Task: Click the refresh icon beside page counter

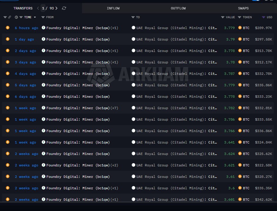Action: [x=64, y=8]
